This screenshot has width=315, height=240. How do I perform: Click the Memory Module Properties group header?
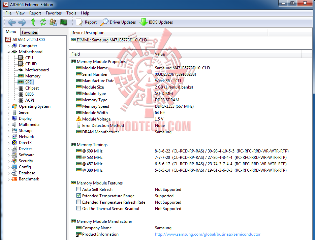pyautogui.click(x=98, y=61)
